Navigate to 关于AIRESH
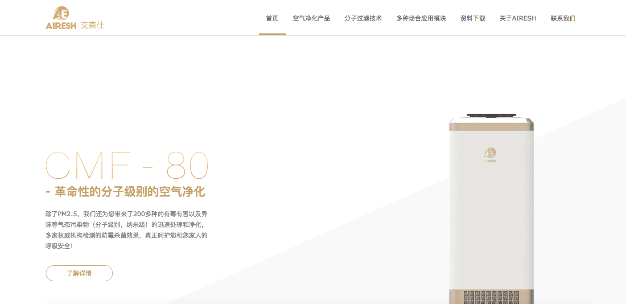The height and width of the screenshot is (304, 626). pos(518,18)
